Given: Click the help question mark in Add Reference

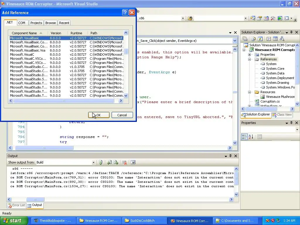Looking at the screenshot, I should tap(125, 13).
